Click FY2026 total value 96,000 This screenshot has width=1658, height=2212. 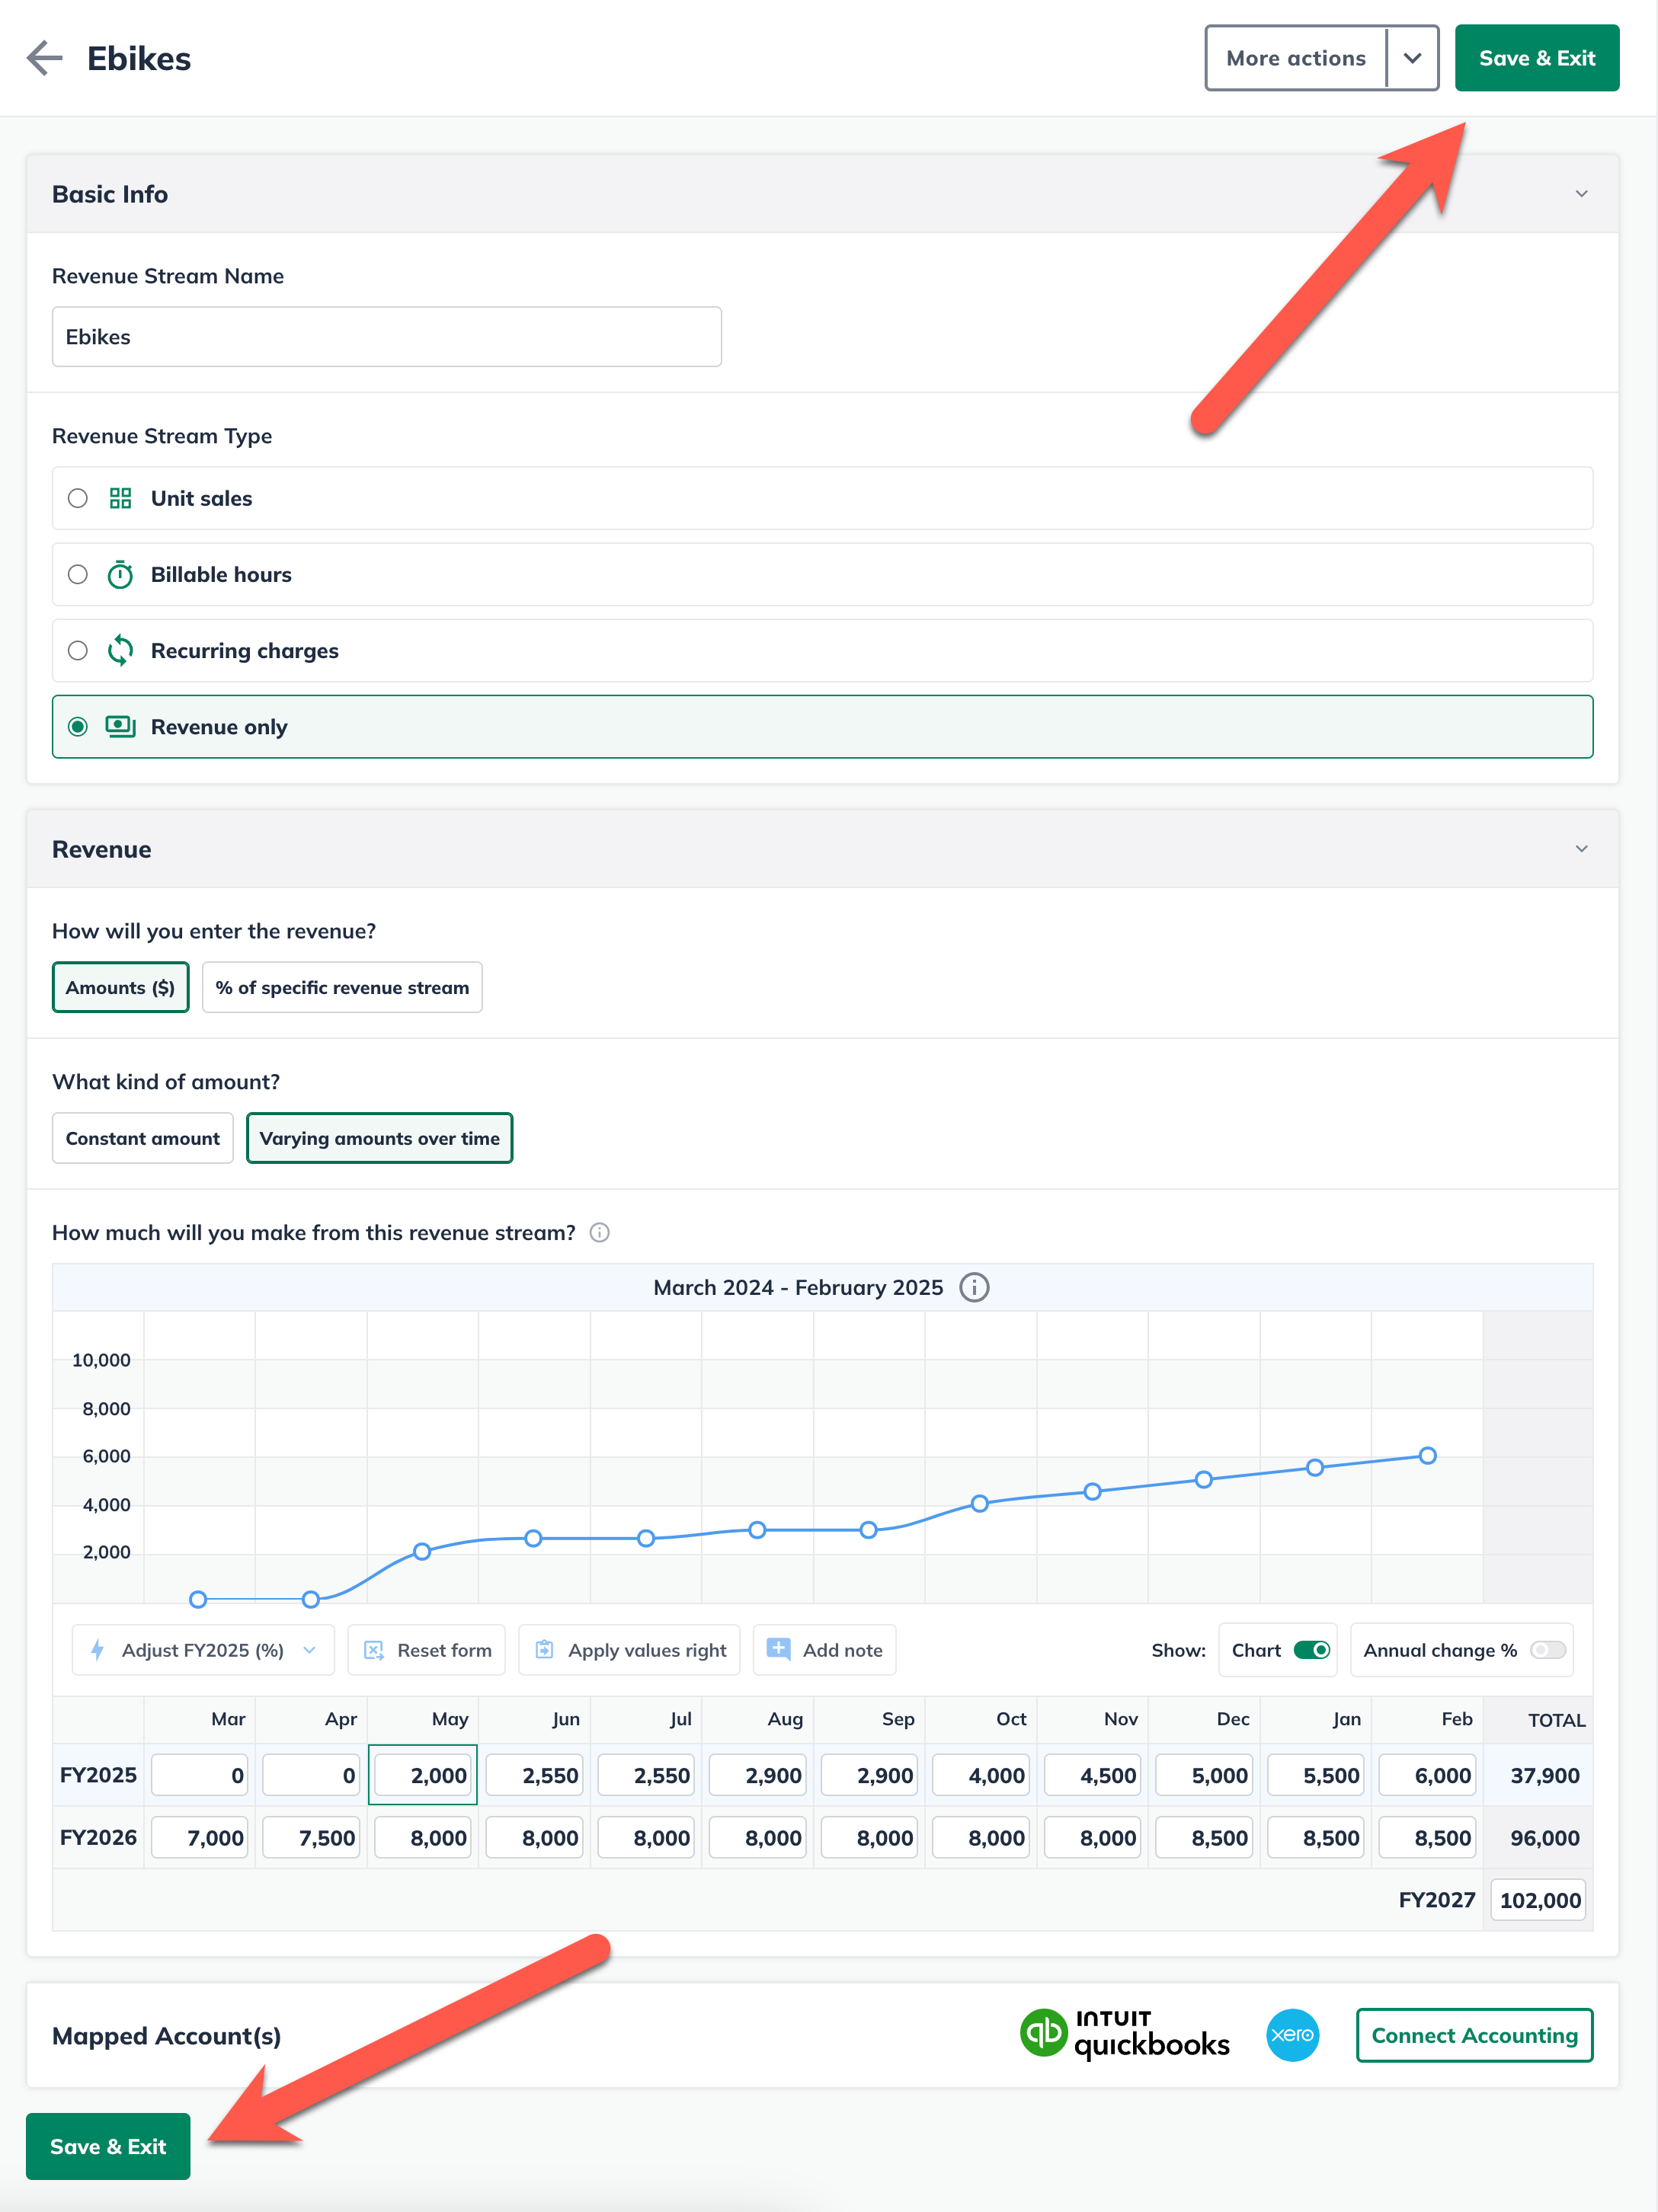[1545, 1839]
